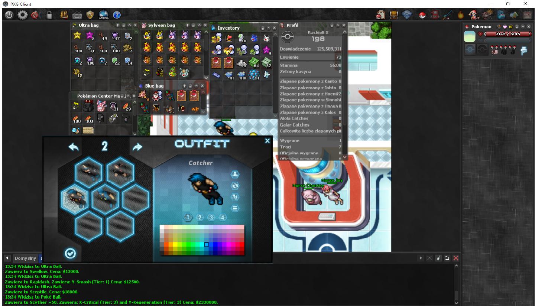Open the Arena globe icon in top toolbar
Image resolution: width=535 pixels, height=306 pixels.
click(104, 15)
